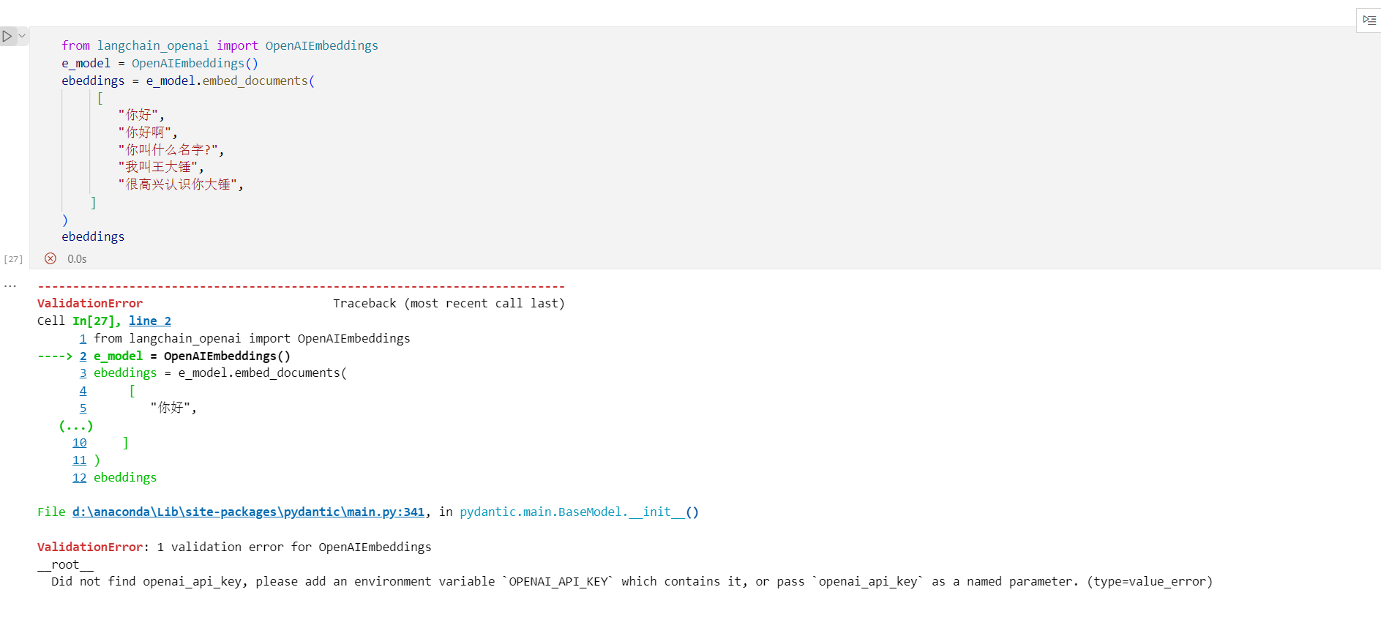Click the red failed execution status icon
This screenshot has height=617, width=1381.
(x=50, y=258)
